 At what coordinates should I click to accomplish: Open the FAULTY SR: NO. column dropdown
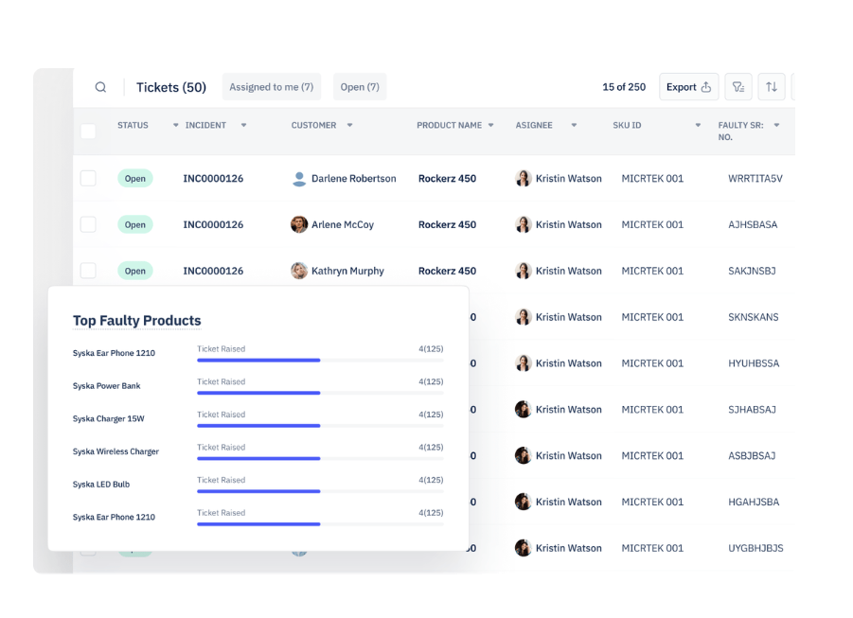coord(777,125)
